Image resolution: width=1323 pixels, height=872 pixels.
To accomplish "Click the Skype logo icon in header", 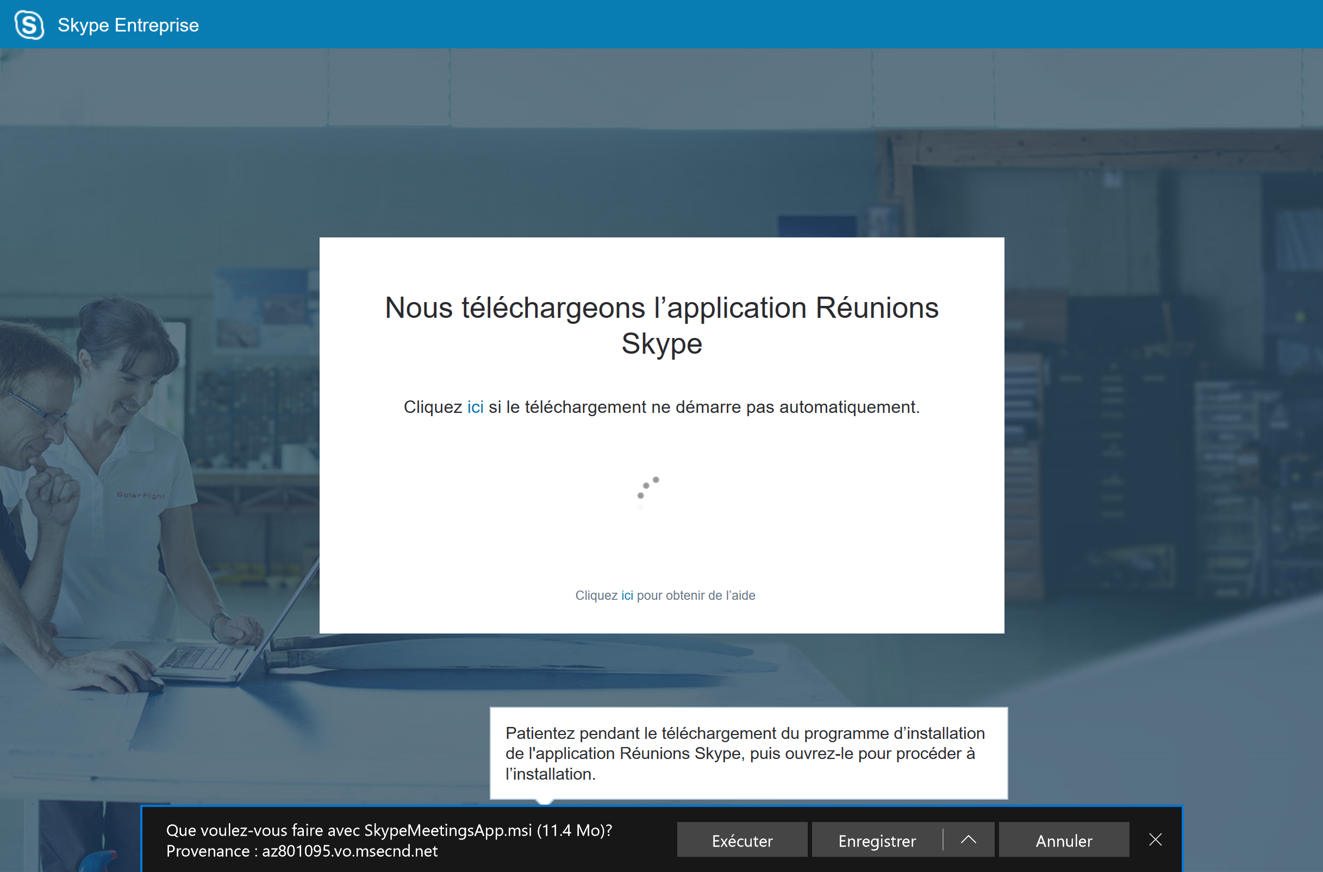I will [x=29, y=25].
